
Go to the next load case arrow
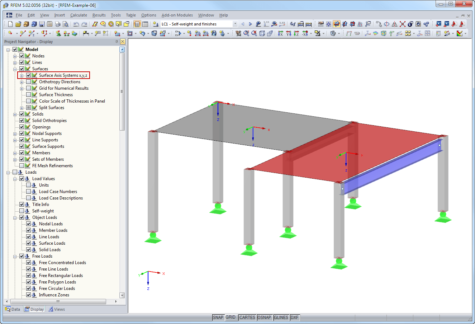pos(250,24)
